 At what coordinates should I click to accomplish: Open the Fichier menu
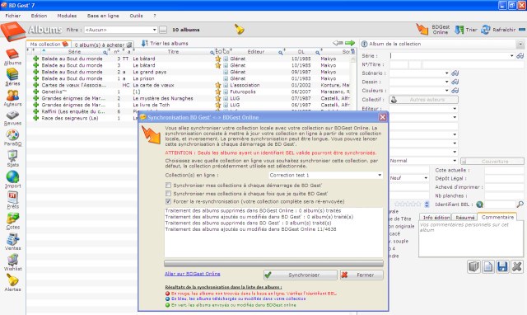(x=13, y=16)
